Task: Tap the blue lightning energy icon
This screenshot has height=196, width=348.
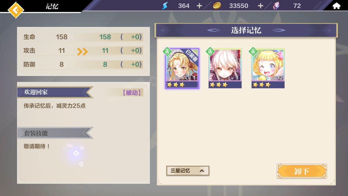Action: (x=165, y=6)
